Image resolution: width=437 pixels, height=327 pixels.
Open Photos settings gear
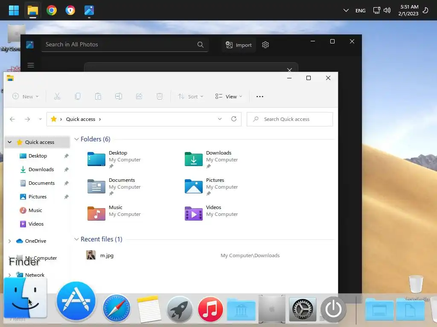tap(265, 45)
